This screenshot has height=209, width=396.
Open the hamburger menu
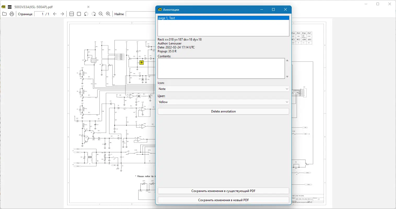click(x=10, y=7)
